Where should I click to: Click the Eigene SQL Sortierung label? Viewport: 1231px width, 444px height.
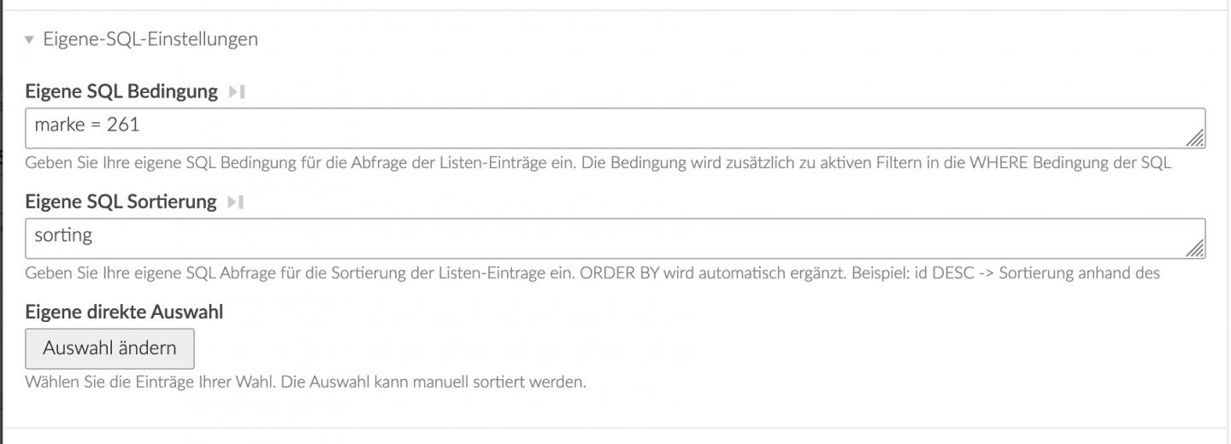(121, 202)
